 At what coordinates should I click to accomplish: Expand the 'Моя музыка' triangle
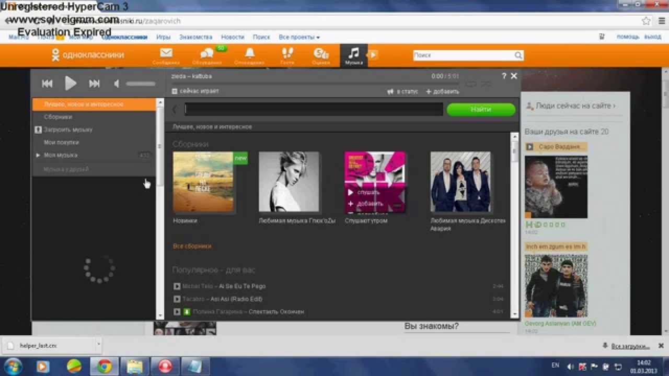click(x=38, y=155)
